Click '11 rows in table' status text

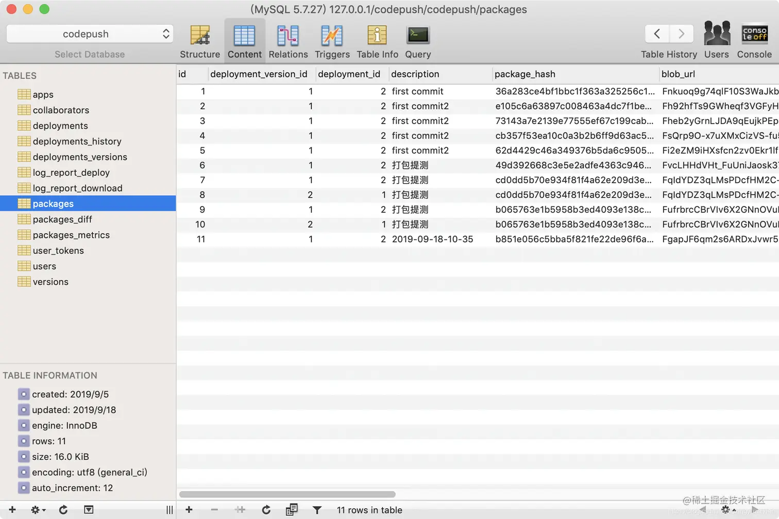pos(369,510)
